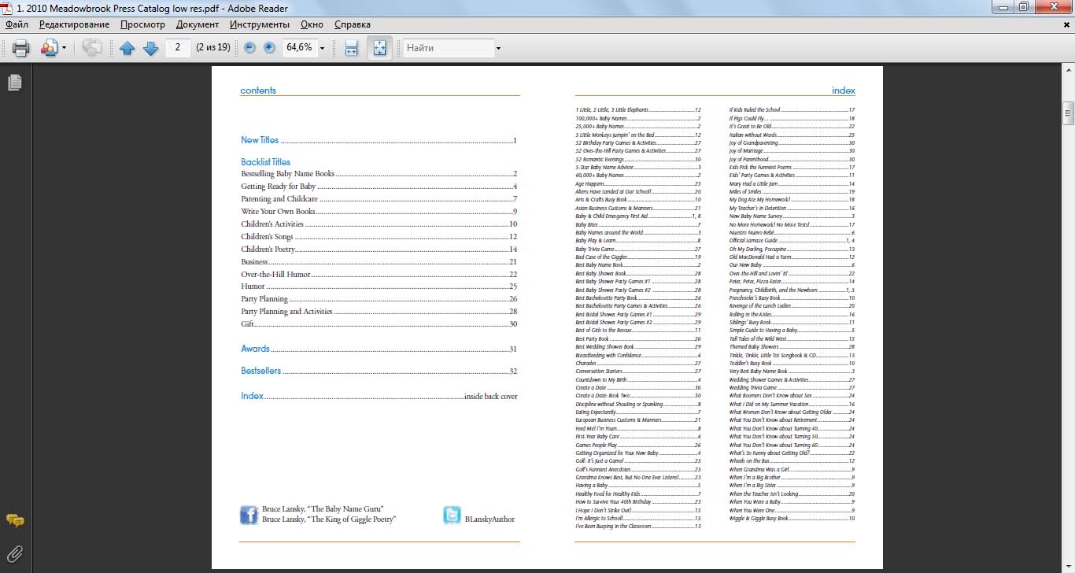Screen dimensions: 1075x573
Task: Zoom out with the minus button
Action: pyautogui.click(x=249, y=48)
